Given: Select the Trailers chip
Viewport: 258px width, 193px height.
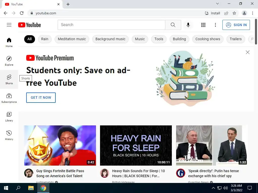Looking at the screenshot, I should (236, 39).
